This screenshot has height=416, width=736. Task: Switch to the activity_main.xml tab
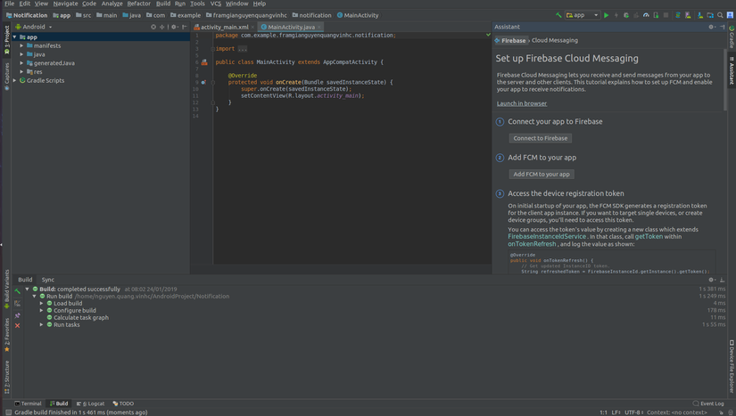pyautogui.click(x=223, y=27)
